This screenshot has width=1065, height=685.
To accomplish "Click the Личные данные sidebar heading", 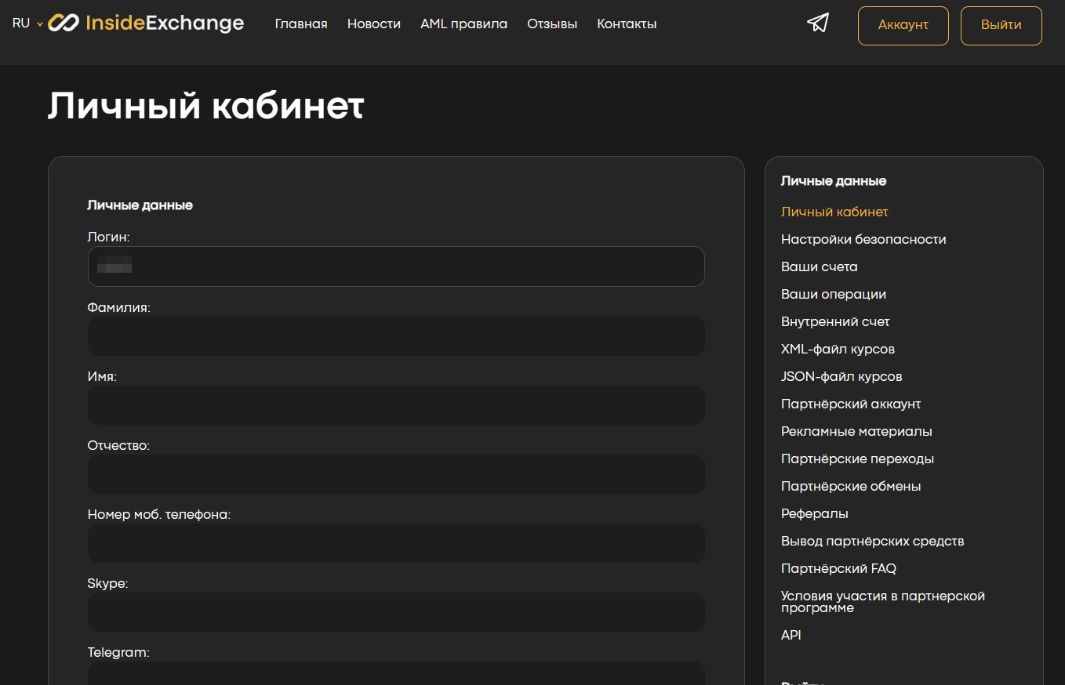I will [834, 181].
